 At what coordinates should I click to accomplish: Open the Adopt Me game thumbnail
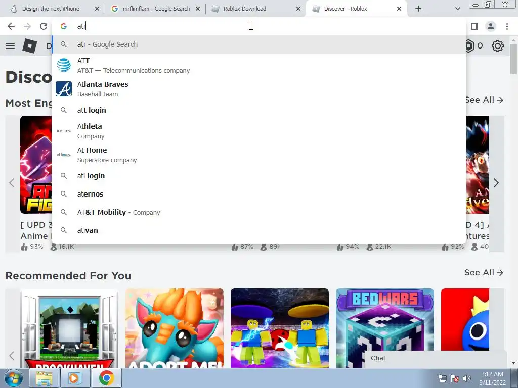point(175,328)
